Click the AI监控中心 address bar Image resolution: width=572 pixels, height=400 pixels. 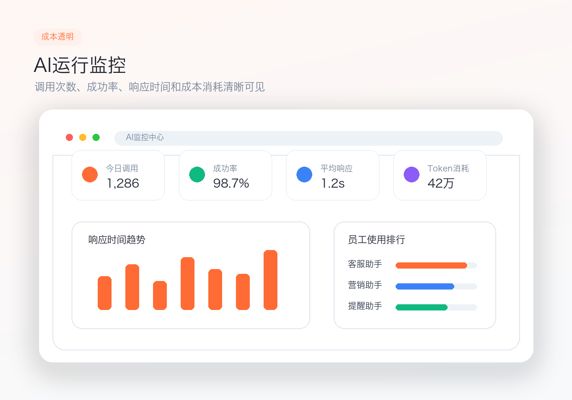click(308, 138)
